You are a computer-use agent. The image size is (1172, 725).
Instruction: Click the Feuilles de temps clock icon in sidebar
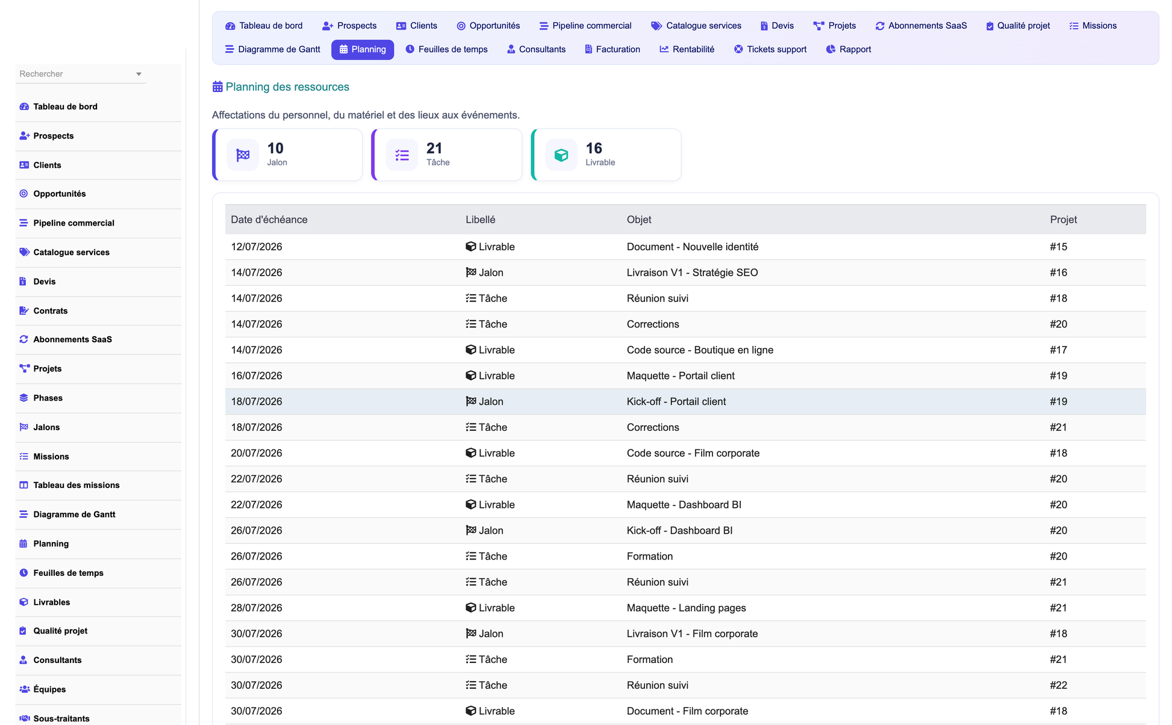tap(24, 573)
